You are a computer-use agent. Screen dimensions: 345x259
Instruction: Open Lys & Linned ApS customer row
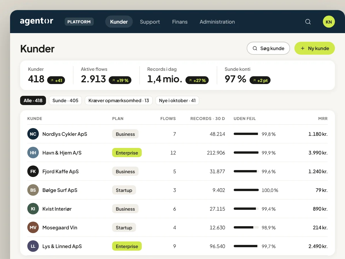click(x=177, y=246)
